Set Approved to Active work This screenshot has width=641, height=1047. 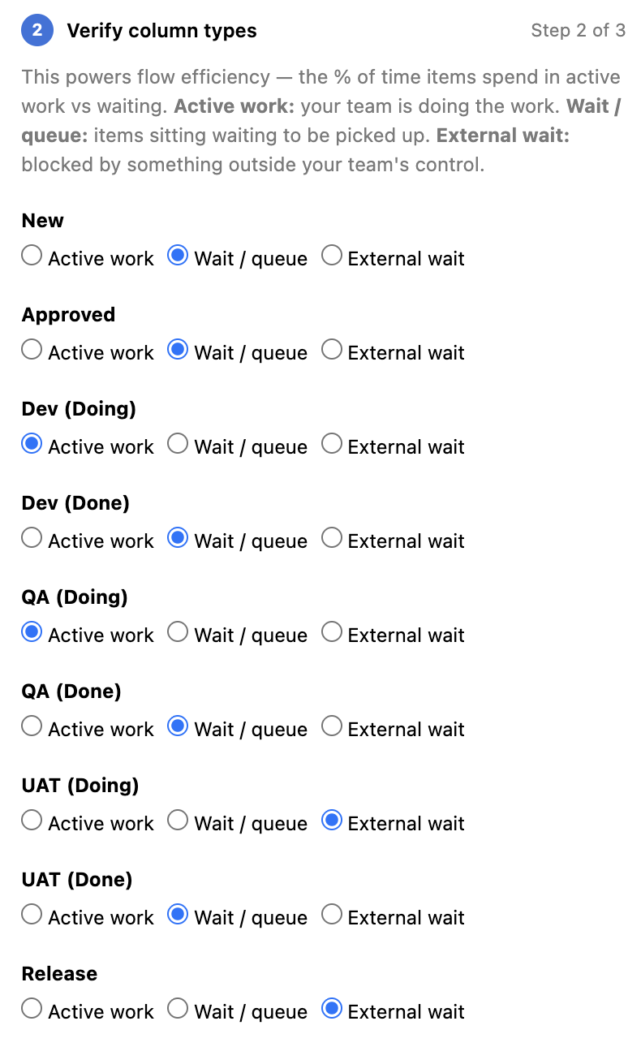coord(31,349)
